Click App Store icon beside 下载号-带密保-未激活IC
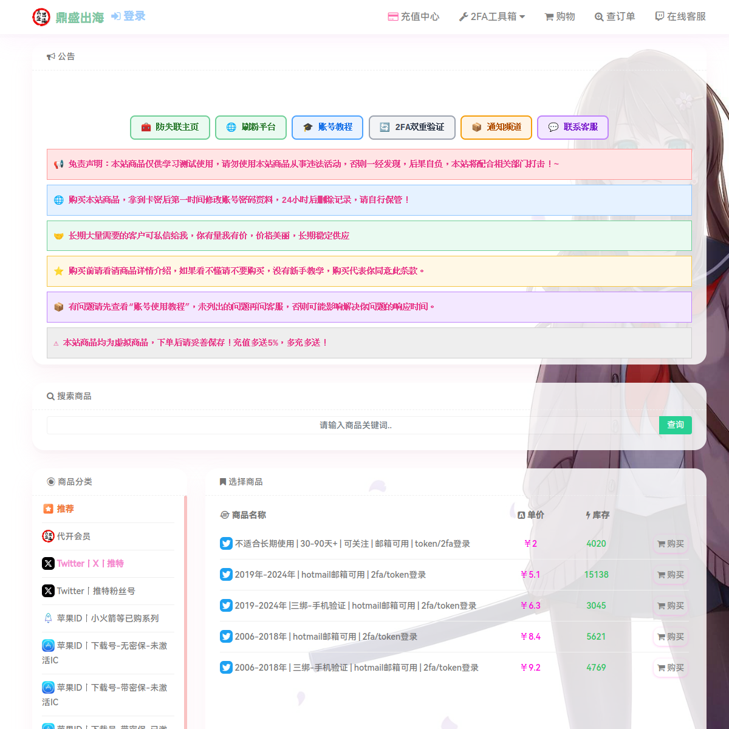Image resolution: width=729 pixels, height=729 pixels. coord(48,688)
